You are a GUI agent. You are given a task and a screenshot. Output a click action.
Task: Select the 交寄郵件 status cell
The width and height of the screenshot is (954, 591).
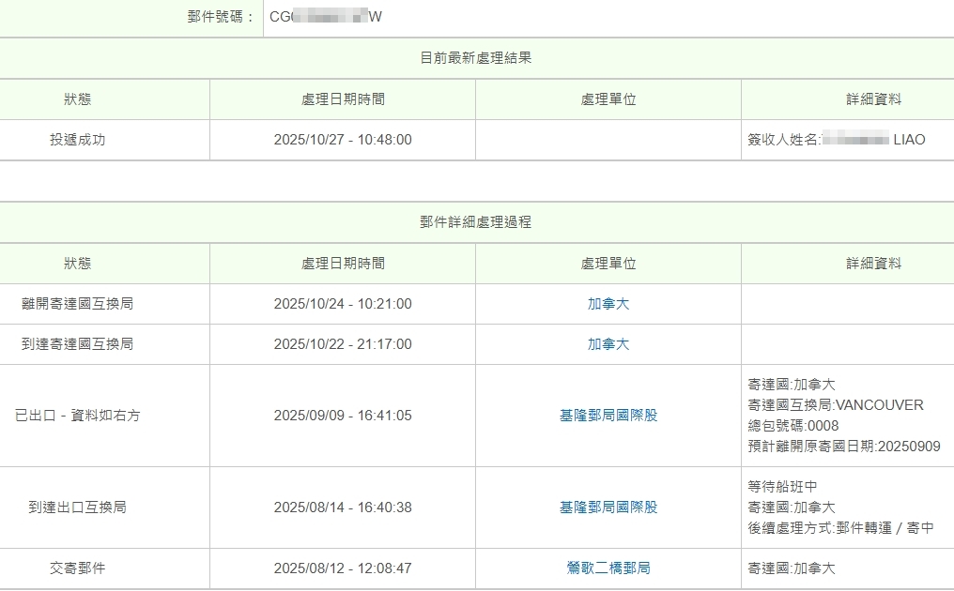tap(78, 568)
